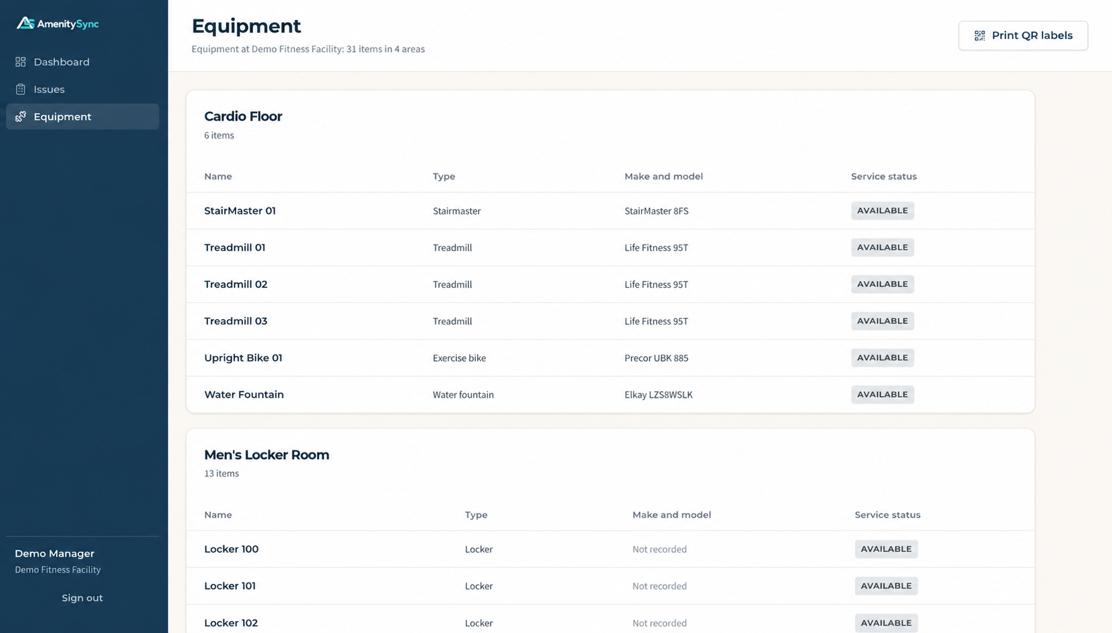Click the Cardio Floor 6 items count
This screenshot has width=1112, height=633.
(219, 135)
